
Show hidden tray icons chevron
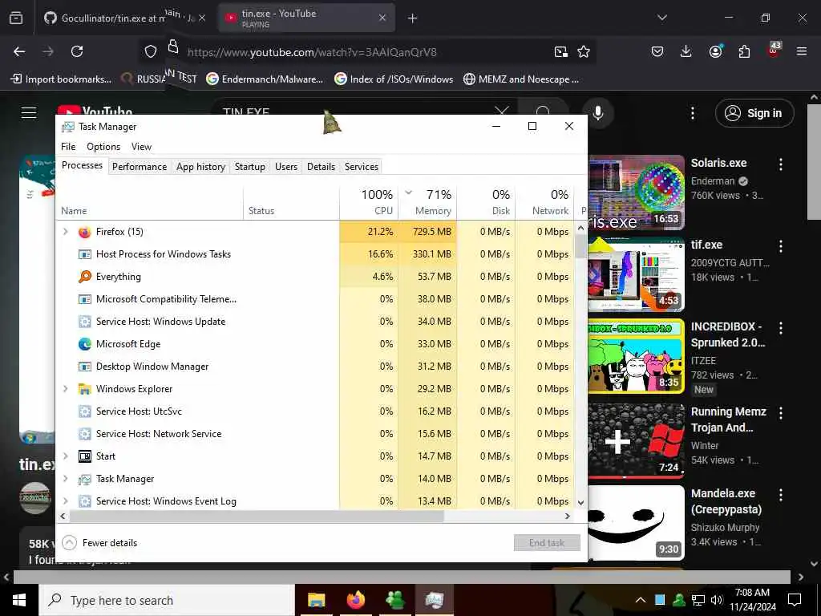point(641,600)
